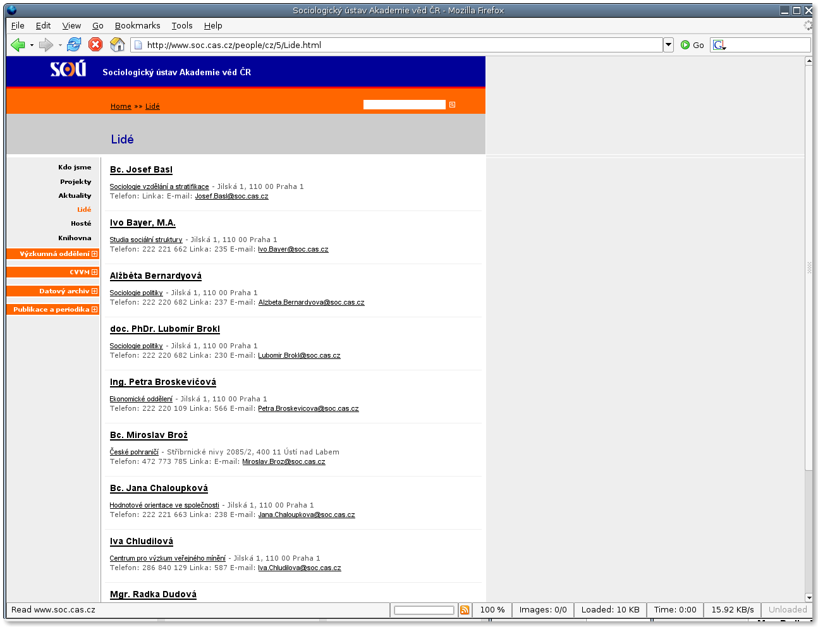
Task: Click the Ivo.Bayer@soc.cas.cz email link
Action: coord(293,250)
